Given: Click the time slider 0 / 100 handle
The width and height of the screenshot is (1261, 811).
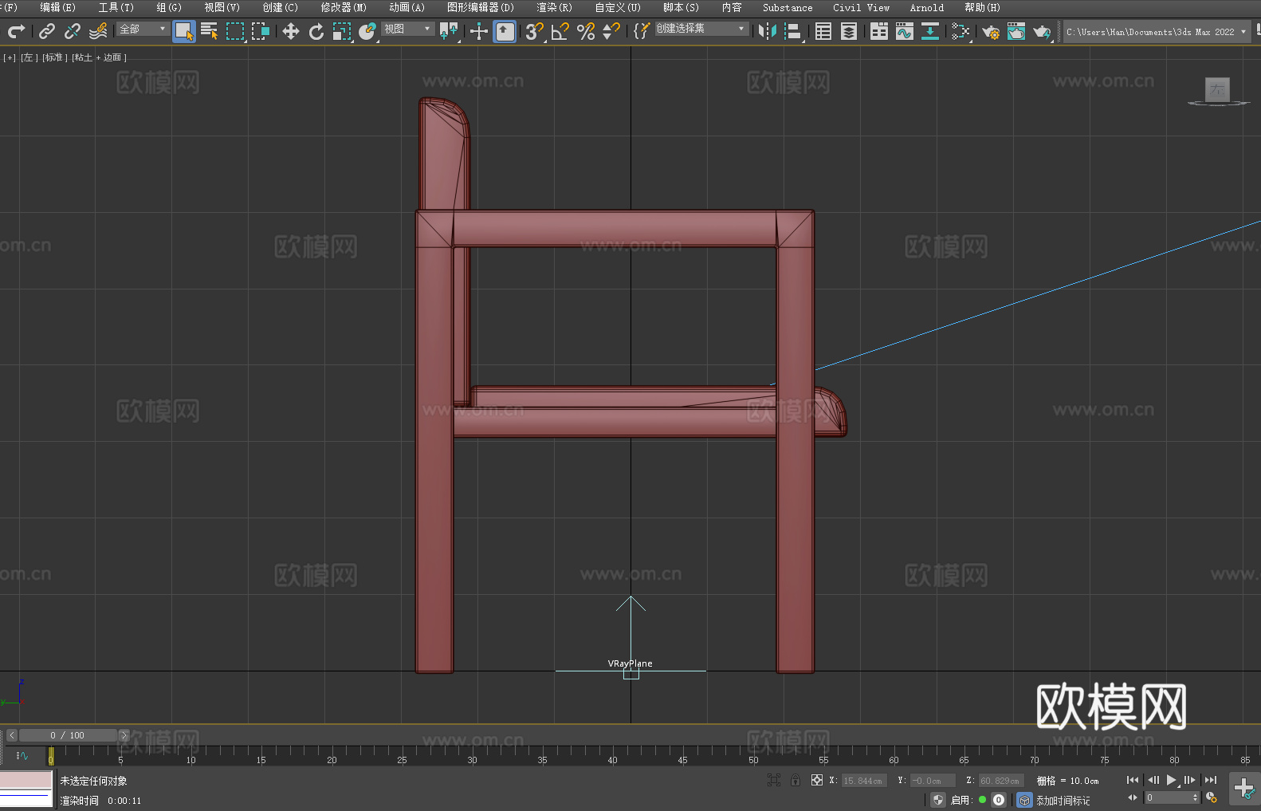Looking at the screenshot, I should point(67,735).
